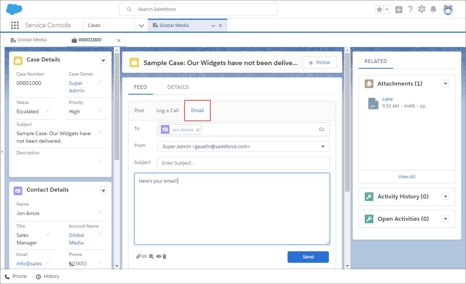Viewport: 466px width, 284px height.
Task: Open the History utility
Action: tap(47, 276)
